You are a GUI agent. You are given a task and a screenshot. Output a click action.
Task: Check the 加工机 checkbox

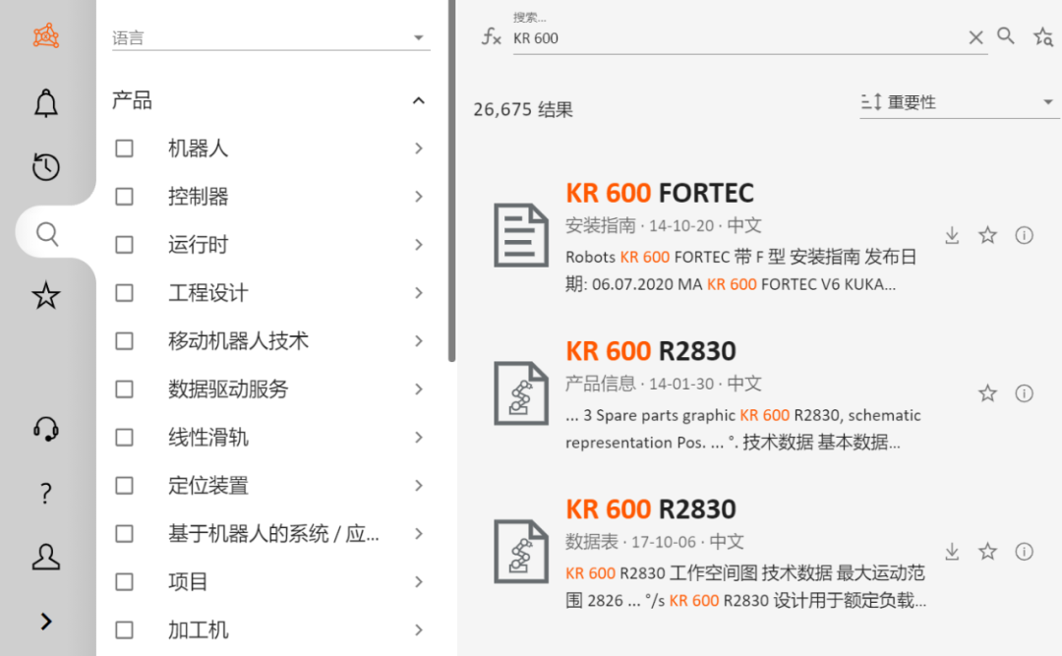(124, 629)
